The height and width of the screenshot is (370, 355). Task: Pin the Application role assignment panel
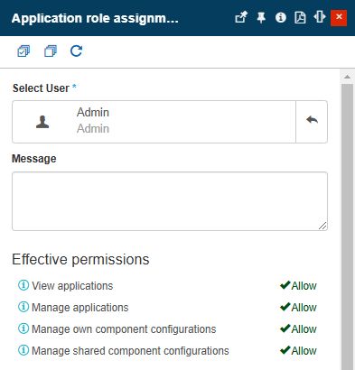pyautogui.click(x=261, y=18)
